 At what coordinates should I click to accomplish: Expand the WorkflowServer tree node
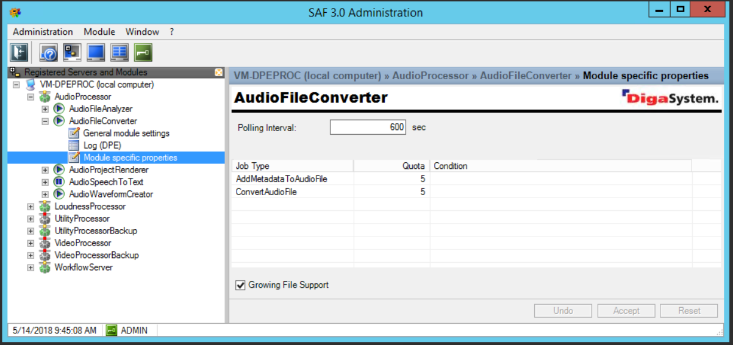pyautogui.click(x=30, y=268)
